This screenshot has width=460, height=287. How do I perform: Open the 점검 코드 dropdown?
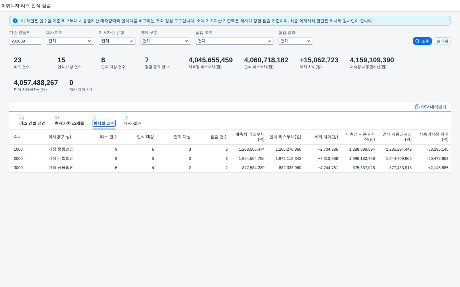click(x=235, y=41)
